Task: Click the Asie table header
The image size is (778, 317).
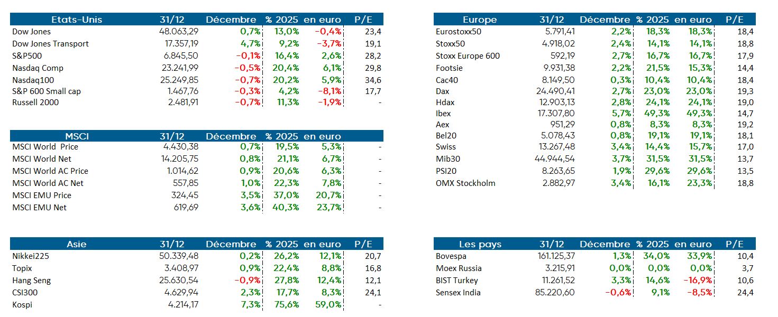Action: 77,244
